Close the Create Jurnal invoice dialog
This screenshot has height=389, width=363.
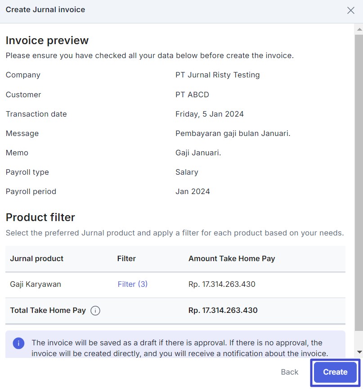[x=350, y=10]
